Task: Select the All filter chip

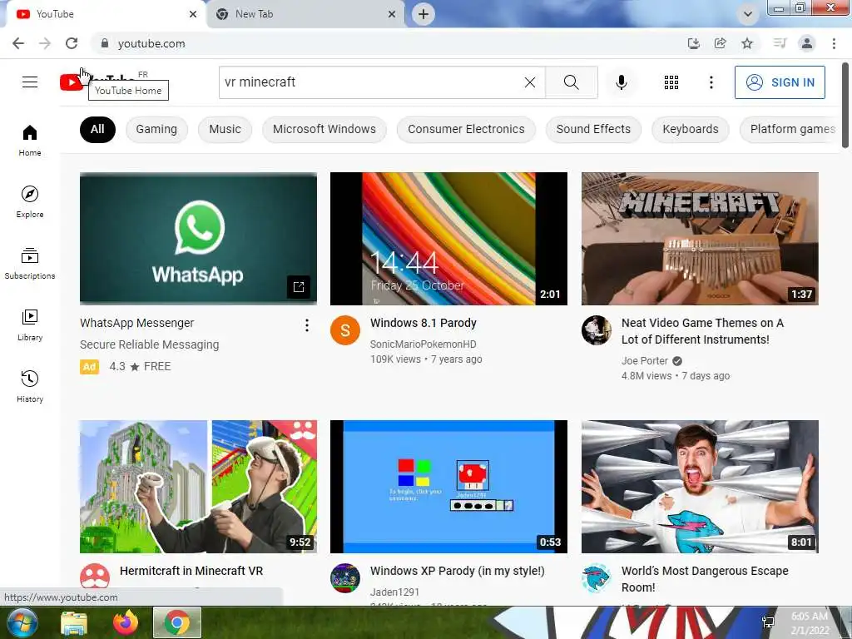Action: (x=97, y=129)
